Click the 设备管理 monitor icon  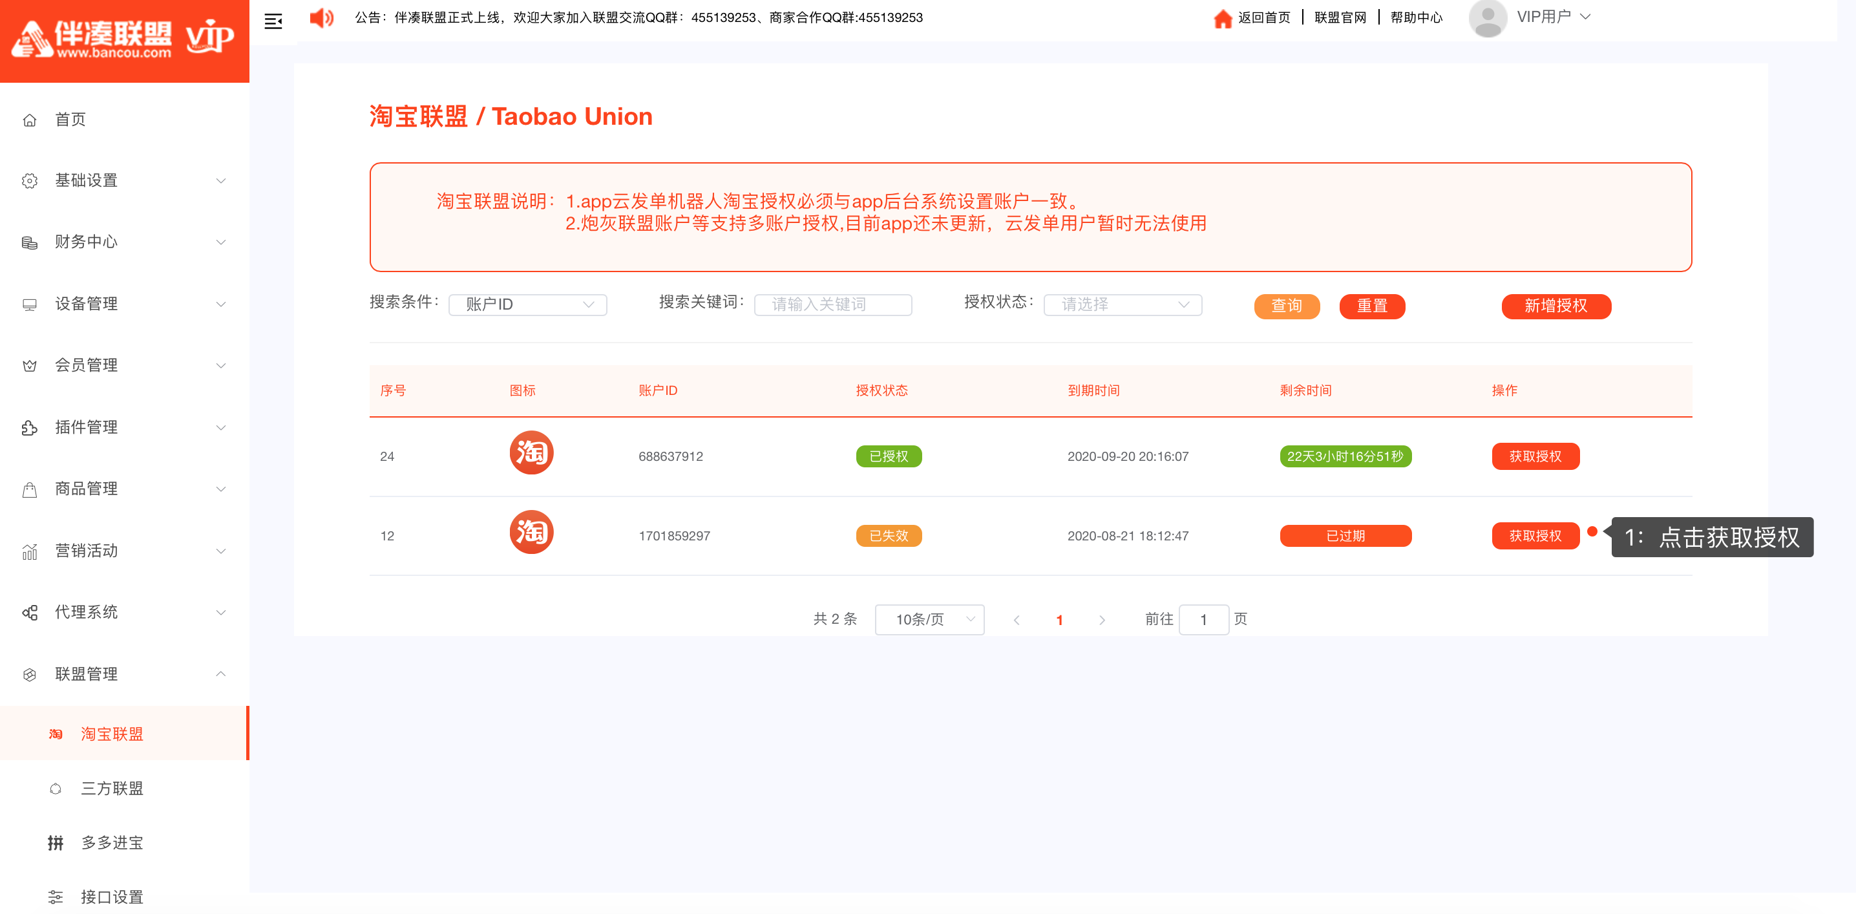click(30, 304)
